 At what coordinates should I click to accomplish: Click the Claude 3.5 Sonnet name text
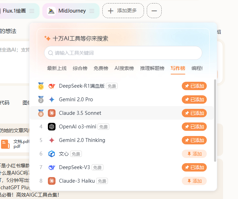coord(80,113)
